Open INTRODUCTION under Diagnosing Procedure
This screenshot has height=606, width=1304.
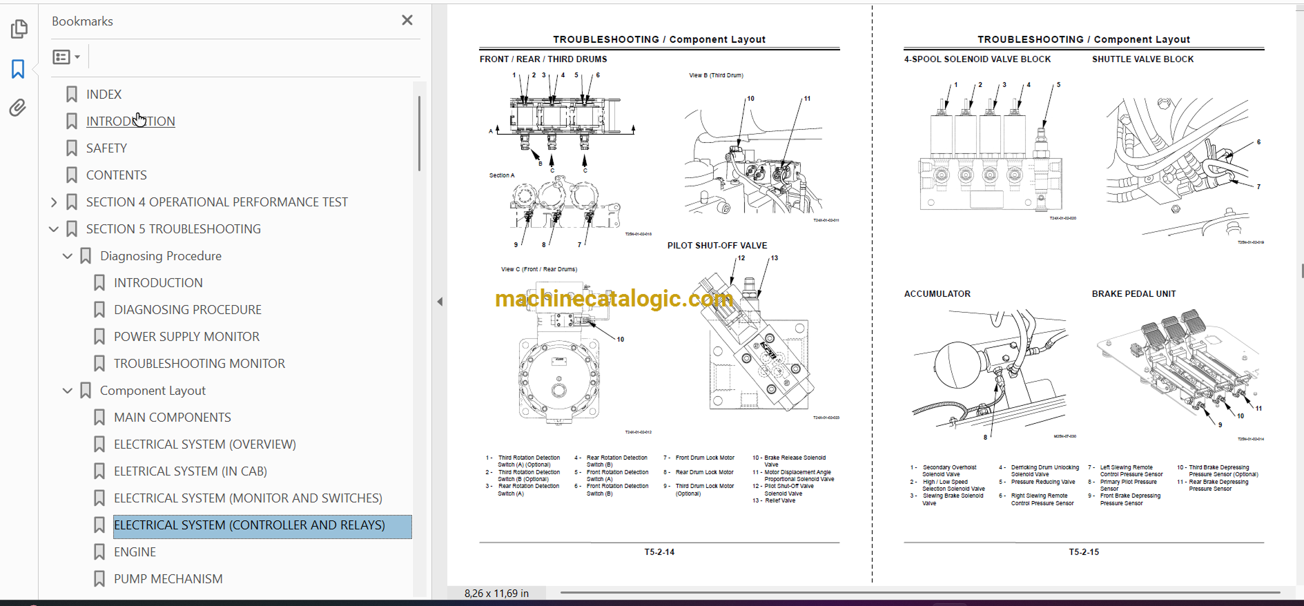click(158, 282)
